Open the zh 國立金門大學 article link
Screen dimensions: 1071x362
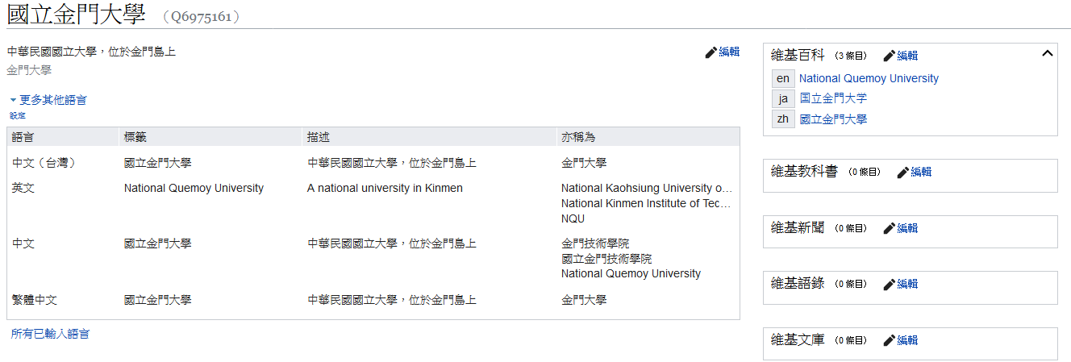tap(833, 119)
